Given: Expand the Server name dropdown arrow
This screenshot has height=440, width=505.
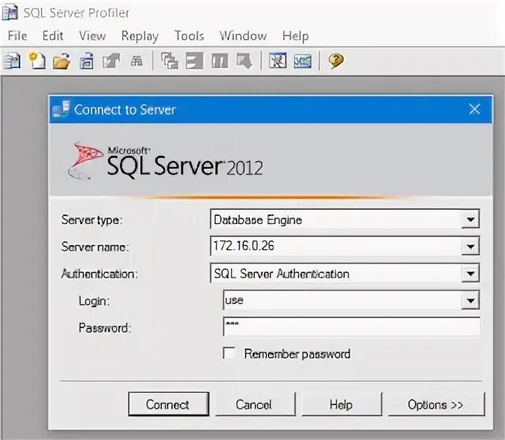Looking at the screenshot, I should tap(470, 247).
